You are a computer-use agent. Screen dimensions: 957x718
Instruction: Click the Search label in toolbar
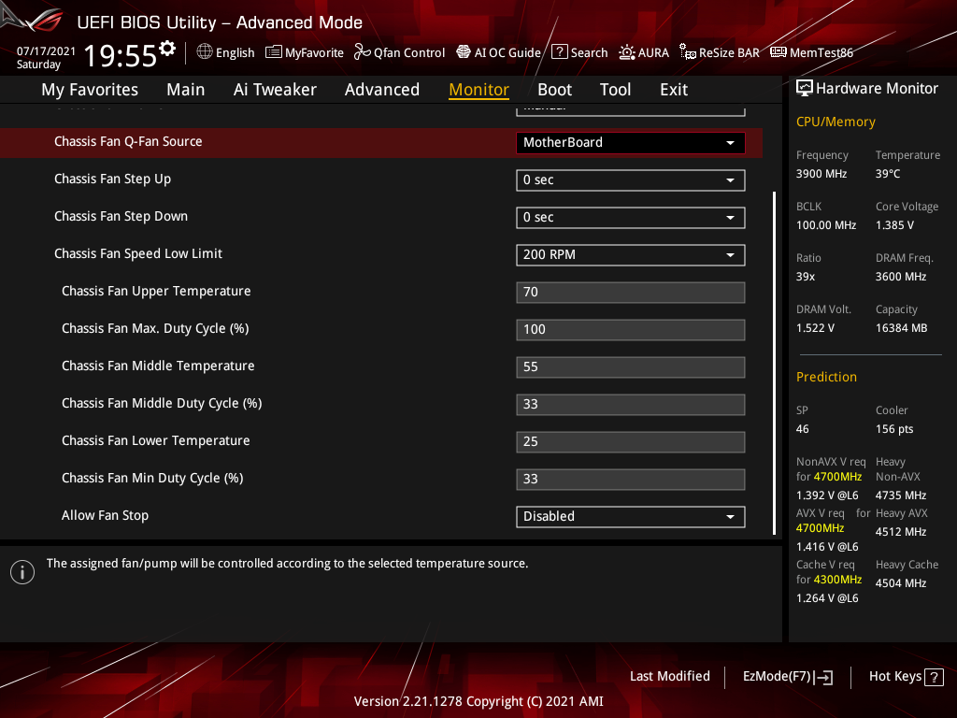coord(589,53)
